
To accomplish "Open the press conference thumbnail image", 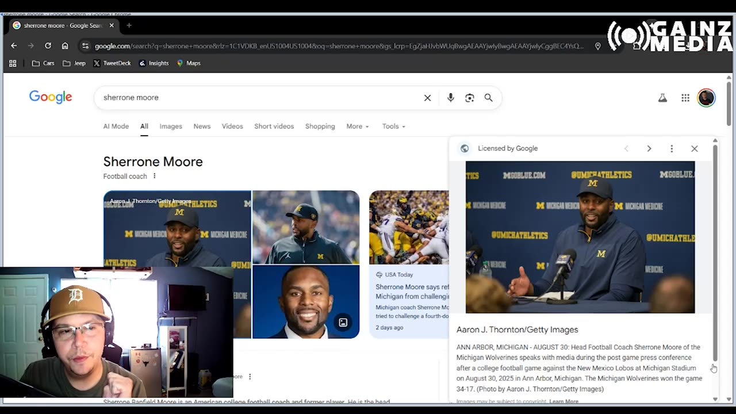I will 177,229.
